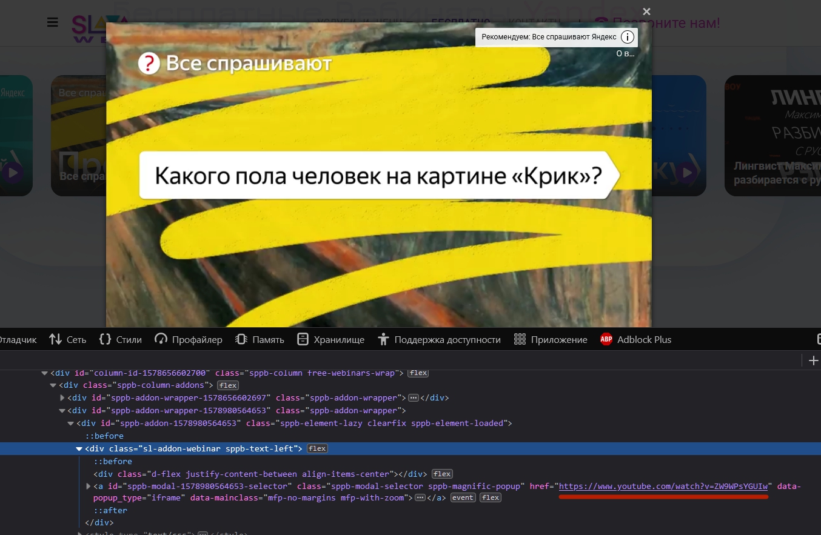Close the video popup with the X
Screen dimensions: 821x535
point(646,12)
